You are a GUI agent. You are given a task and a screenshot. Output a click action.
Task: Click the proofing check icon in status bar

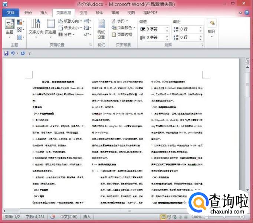(53, 217)
